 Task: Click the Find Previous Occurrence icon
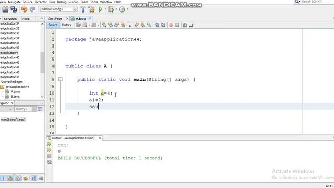[x=110, y=25]
